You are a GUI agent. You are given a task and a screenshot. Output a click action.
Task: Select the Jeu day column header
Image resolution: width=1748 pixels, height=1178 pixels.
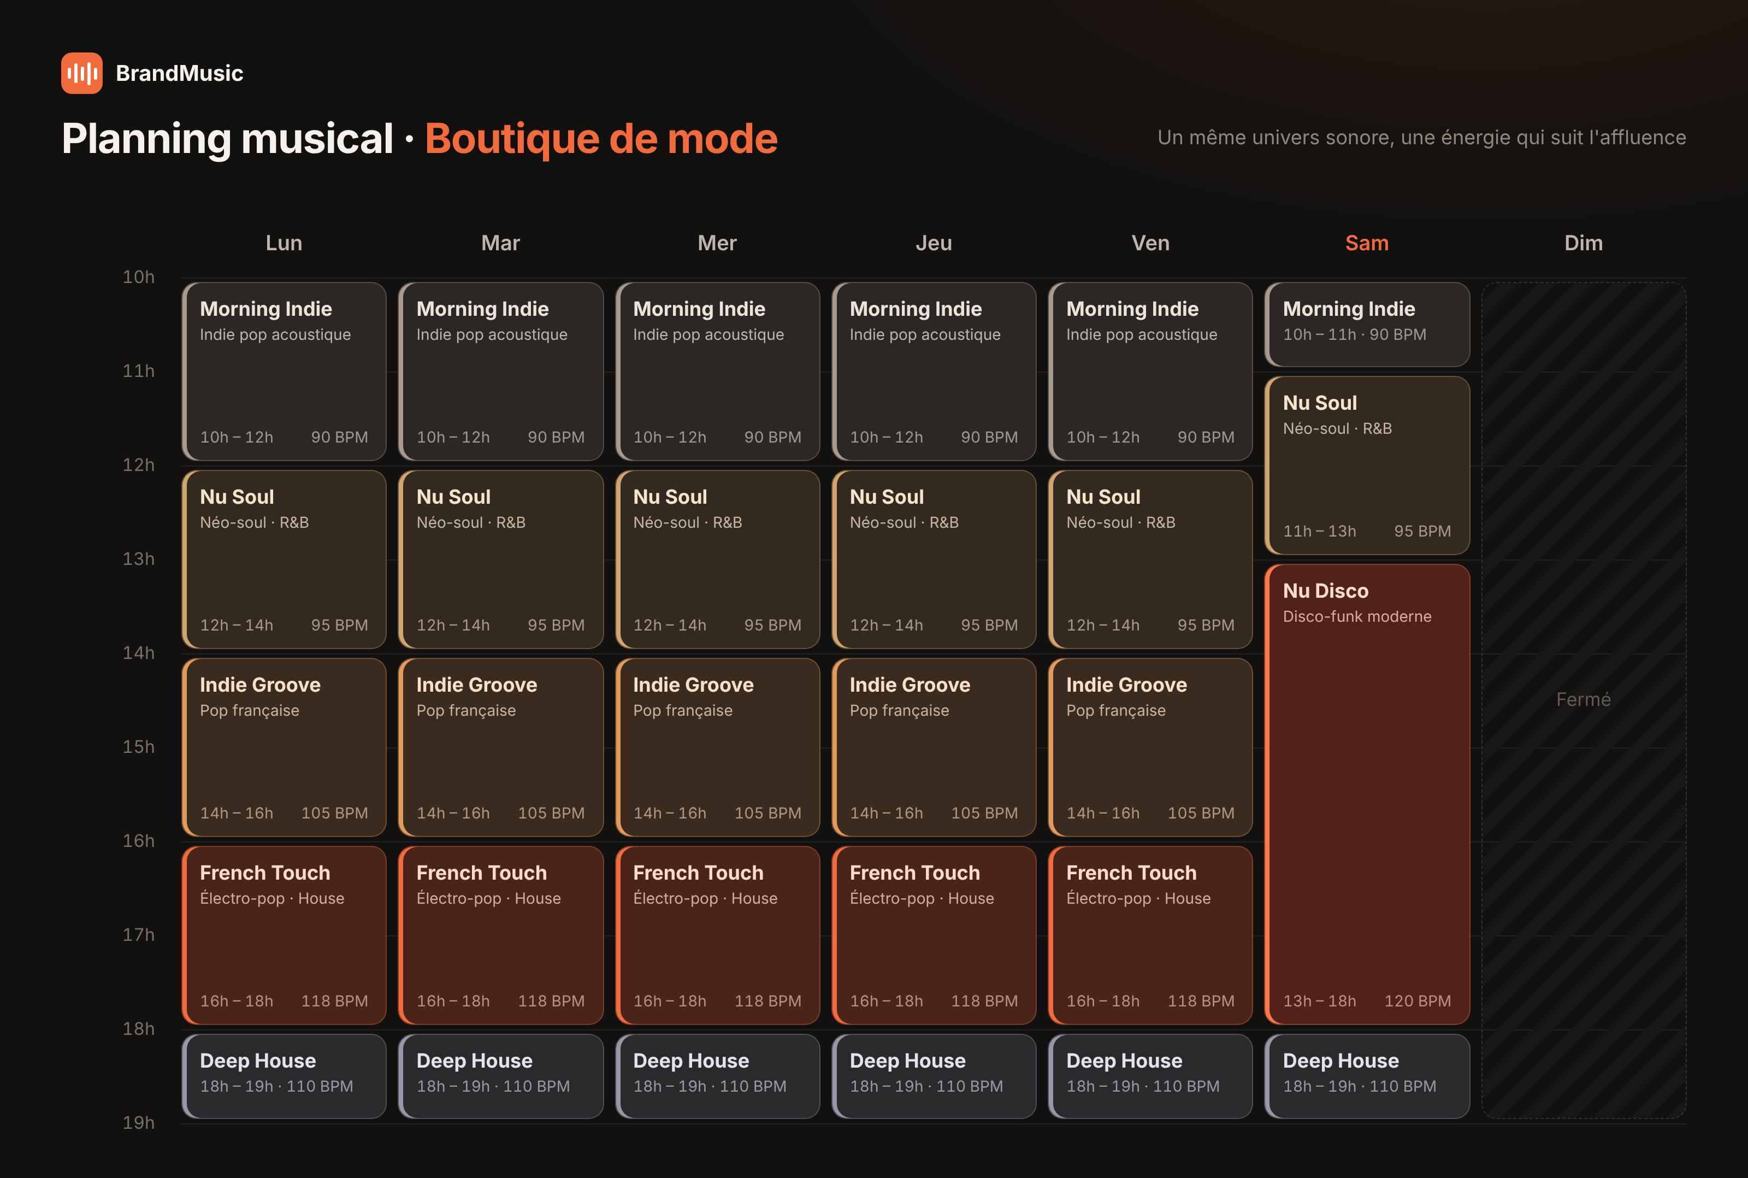coord(934,243)
